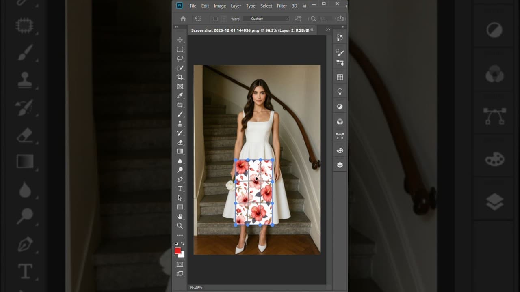Select the Blur droplet tool

180,161
